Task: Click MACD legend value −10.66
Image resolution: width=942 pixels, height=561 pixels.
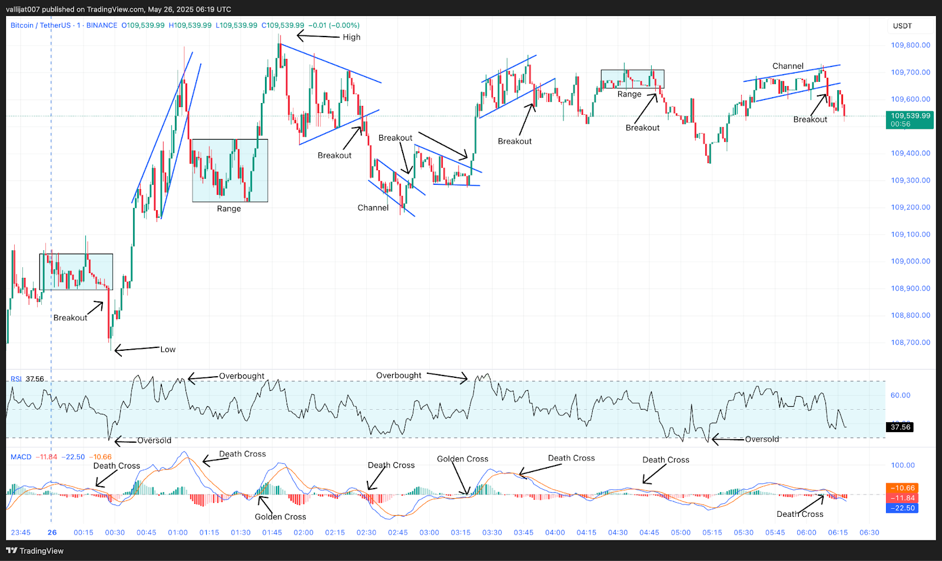Action: pos(101,457)
